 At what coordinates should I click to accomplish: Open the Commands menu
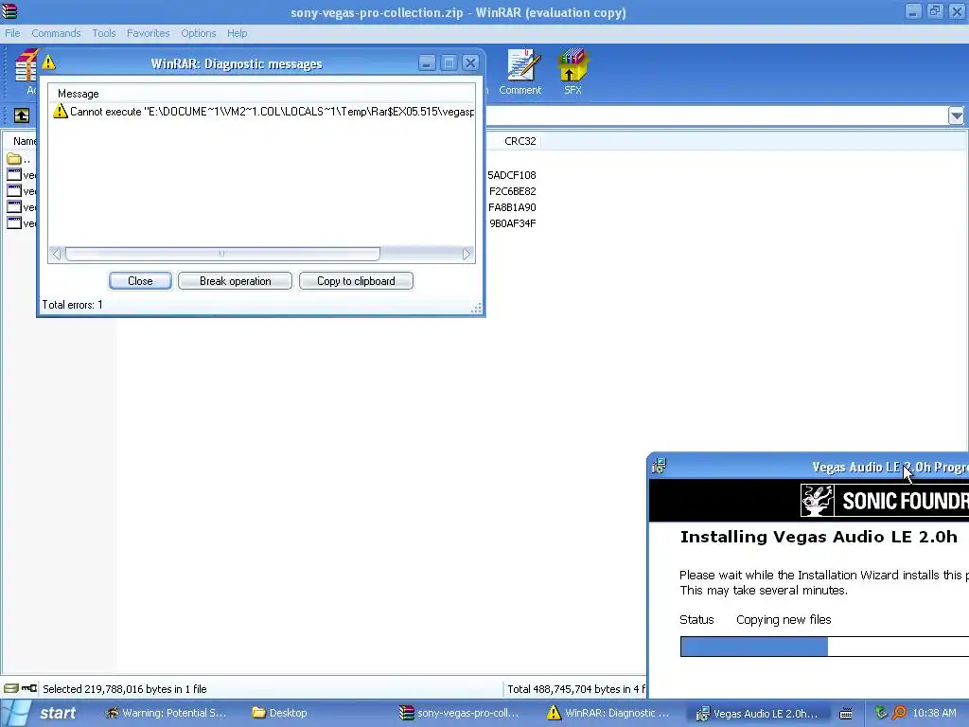pos(56,33)
